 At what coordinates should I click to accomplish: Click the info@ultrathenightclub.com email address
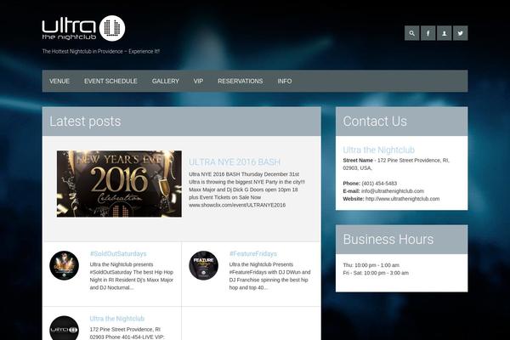pyautogui.click(x=393, y=191)
